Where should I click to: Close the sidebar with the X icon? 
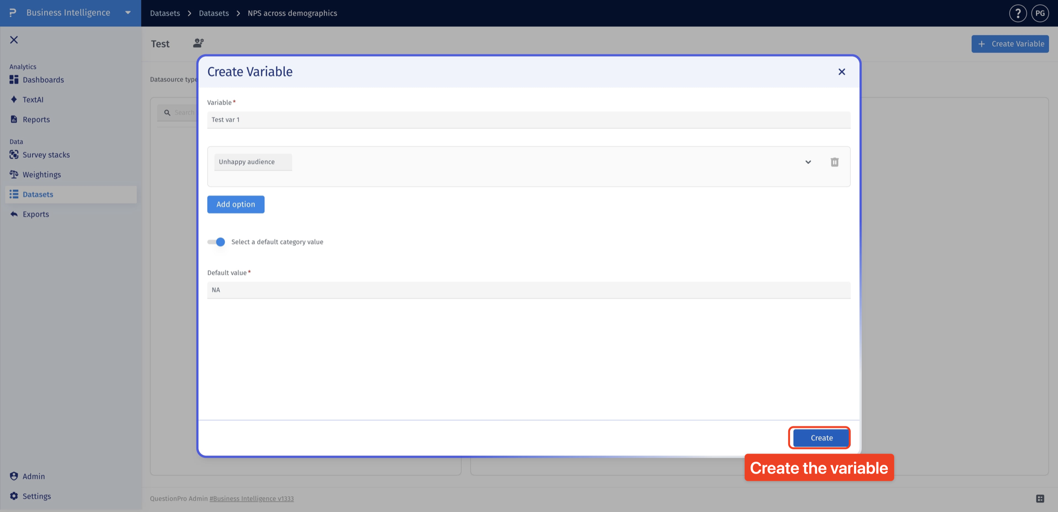[14, 40]
